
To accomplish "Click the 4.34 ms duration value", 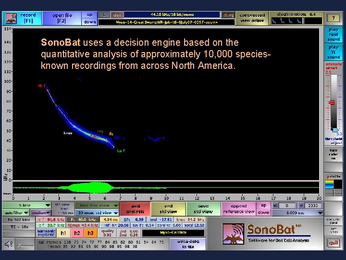I will (110, 220).
